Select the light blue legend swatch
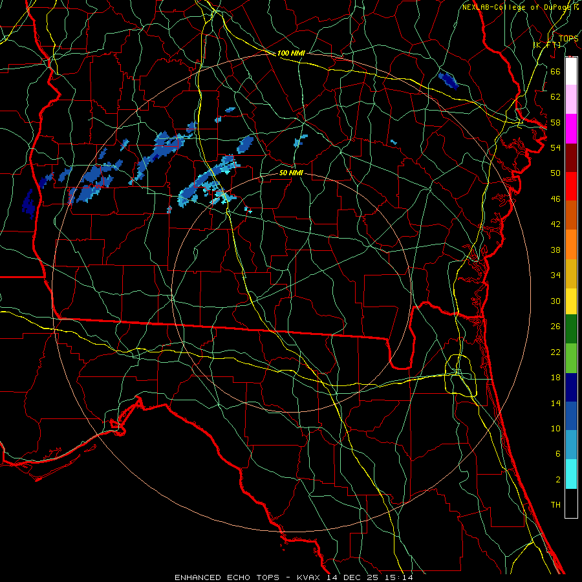This screenshot has height=582, width=582. click(x=571, y=445)
